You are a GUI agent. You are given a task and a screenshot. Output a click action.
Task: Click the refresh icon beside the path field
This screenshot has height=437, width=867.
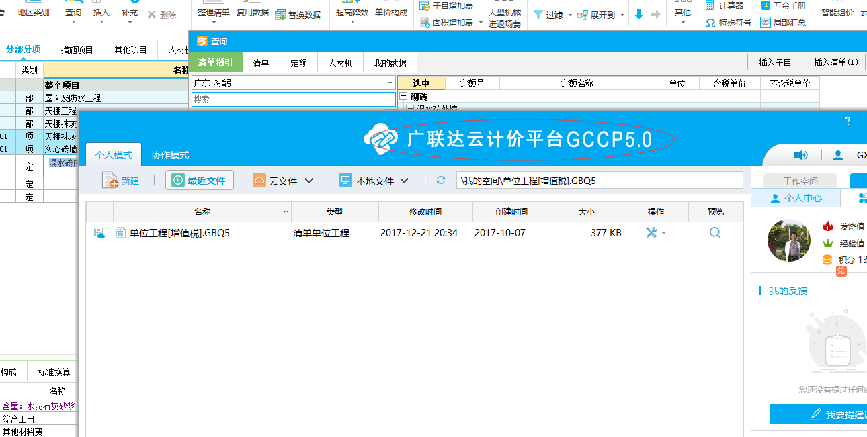pyautogui.click(x=441, y=180)
